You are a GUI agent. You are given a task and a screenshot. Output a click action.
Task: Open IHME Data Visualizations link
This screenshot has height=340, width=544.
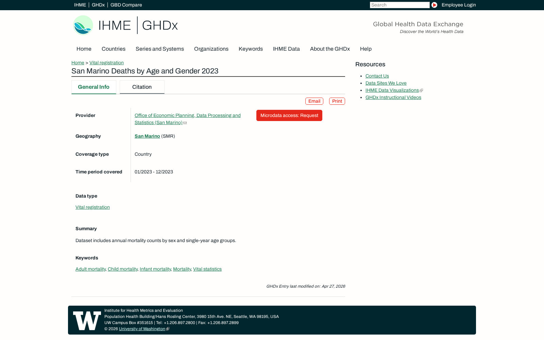coord(392,90)
